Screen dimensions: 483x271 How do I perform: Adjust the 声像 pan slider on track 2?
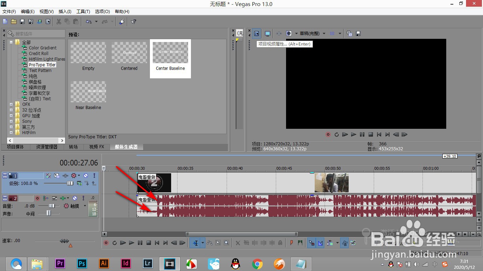click(x=49, y=213)
